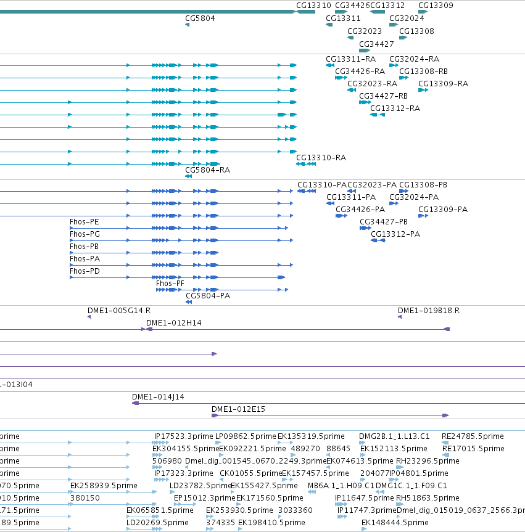Select the CG5804 gene label
Screen dimensions: 525x532
point(200,18)
